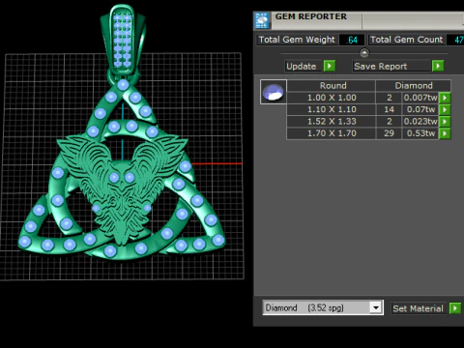Click the Round column header
The image size is (464, 348).
point(332,86)
